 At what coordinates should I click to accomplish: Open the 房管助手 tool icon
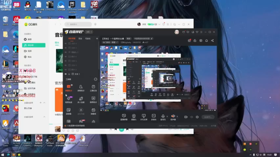click(x=81, y=88)
